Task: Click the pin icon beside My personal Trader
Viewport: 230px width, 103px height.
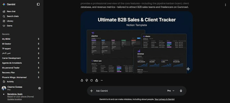Action: pyautogui.click(x=39, y=68)
